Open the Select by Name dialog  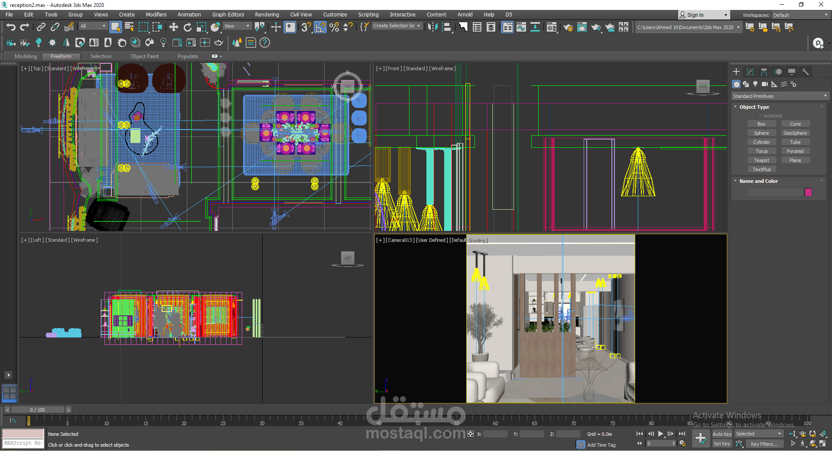coord(129,27)
